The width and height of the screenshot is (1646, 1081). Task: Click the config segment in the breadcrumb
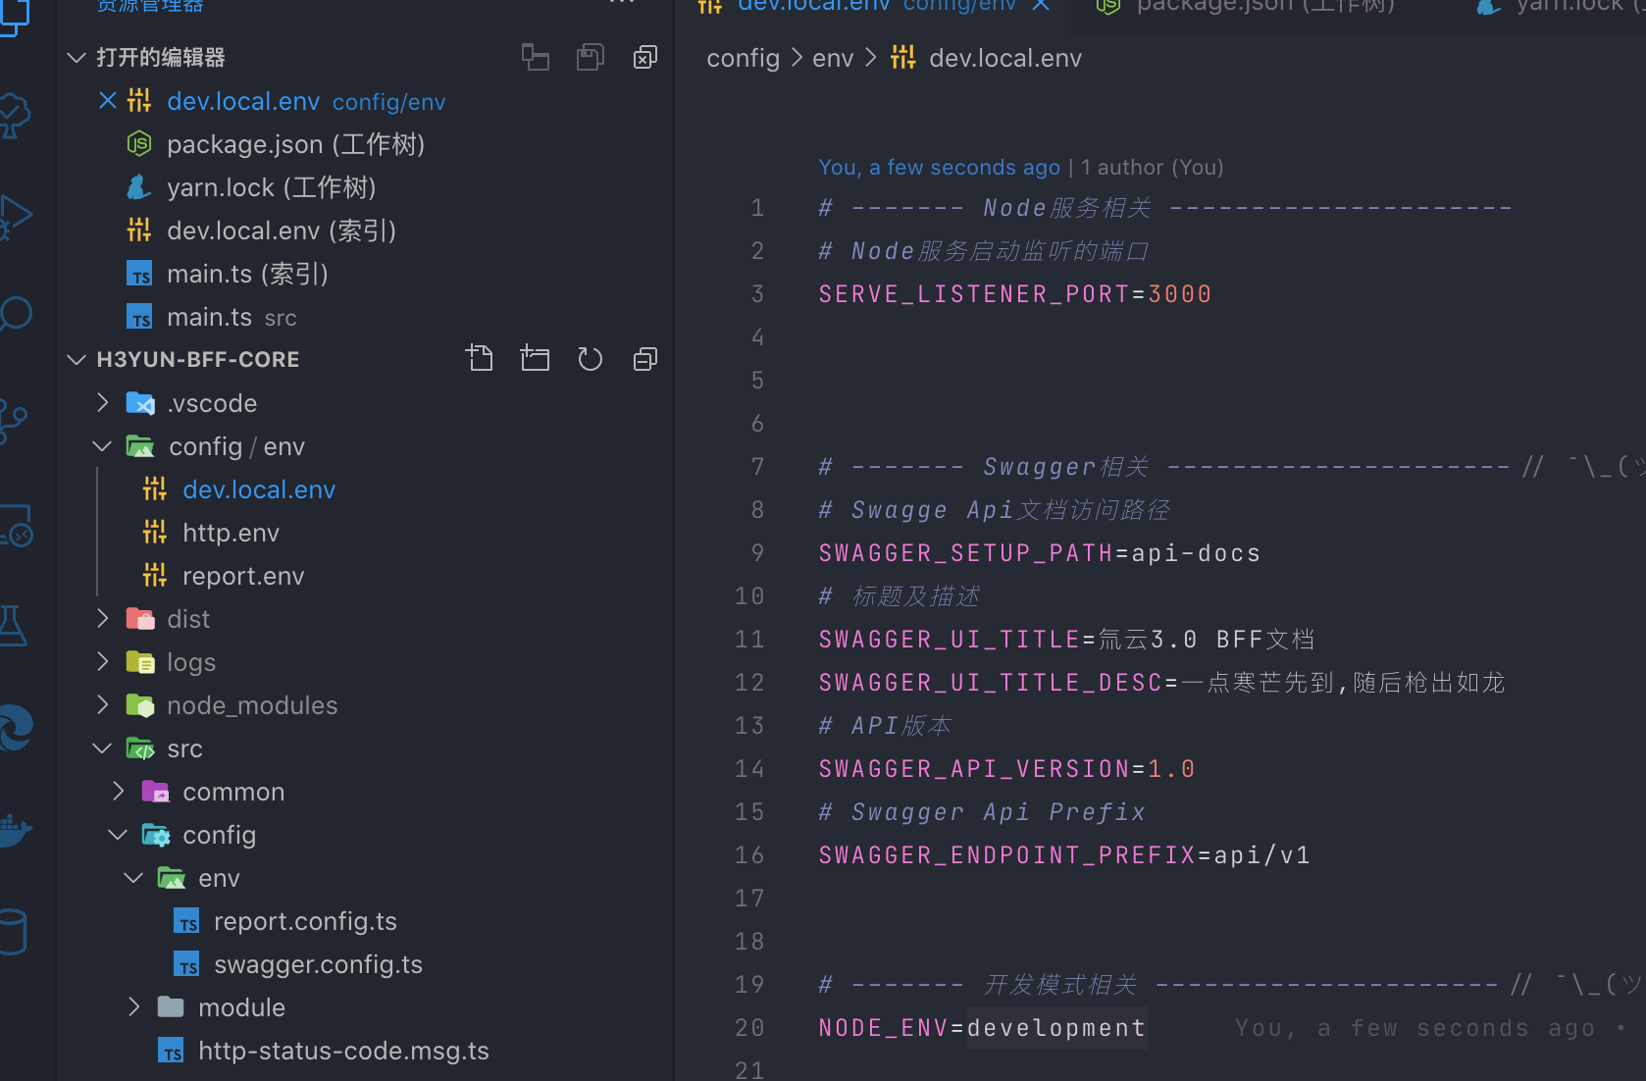pyautogui.click(x=743, y=58)
